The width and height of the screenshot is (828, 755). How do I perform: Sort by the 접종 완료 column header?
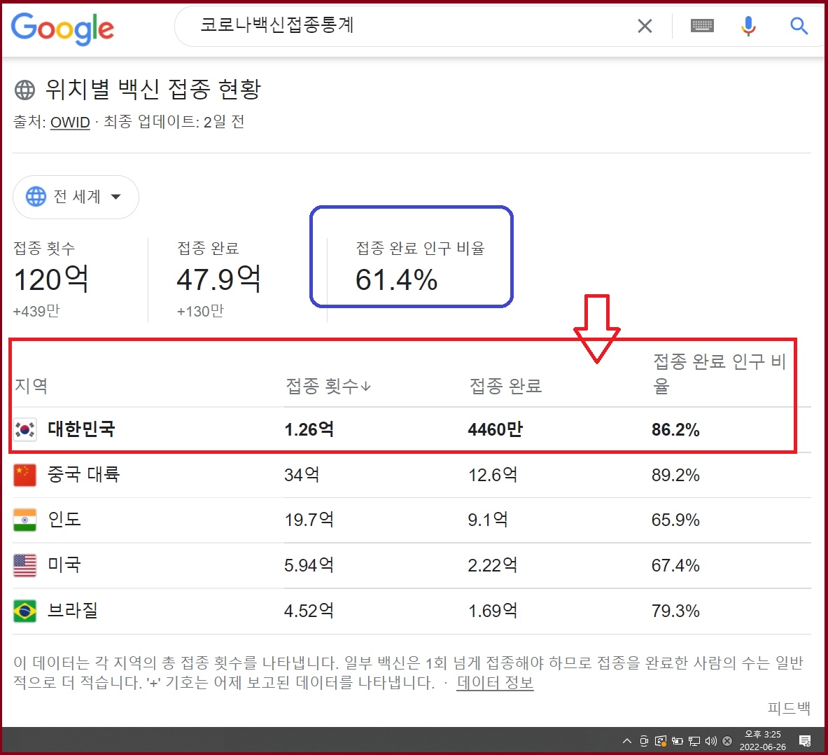click(505, 386)
